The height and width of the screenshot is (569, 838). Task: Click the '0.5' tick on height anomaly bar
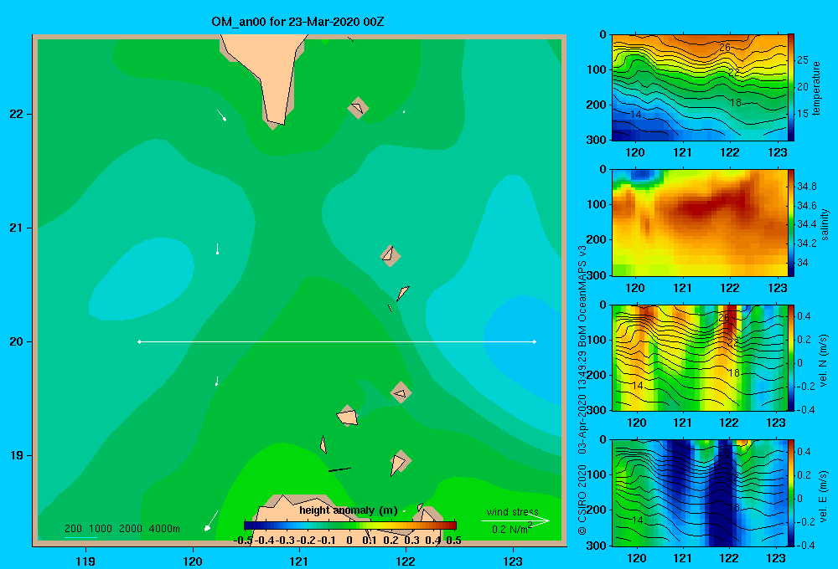[453, 541]
